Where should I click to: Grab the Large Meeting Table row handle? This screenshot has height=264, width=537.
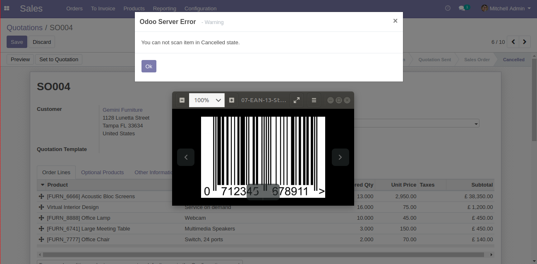[x=41, y=229]
